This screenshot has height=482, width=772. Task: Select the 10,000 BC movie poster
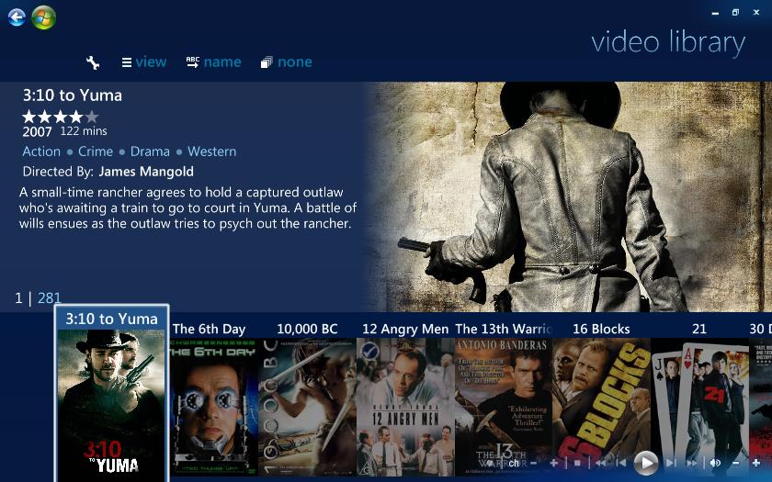pos(307,406)
